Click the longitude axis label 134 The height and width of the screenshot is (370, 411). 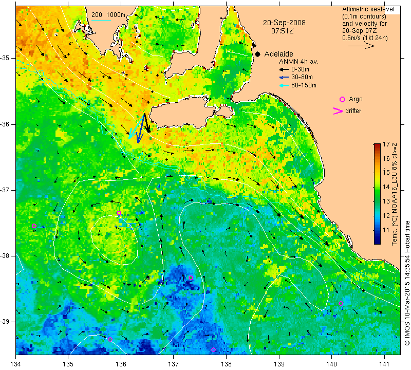coord(16,364)
